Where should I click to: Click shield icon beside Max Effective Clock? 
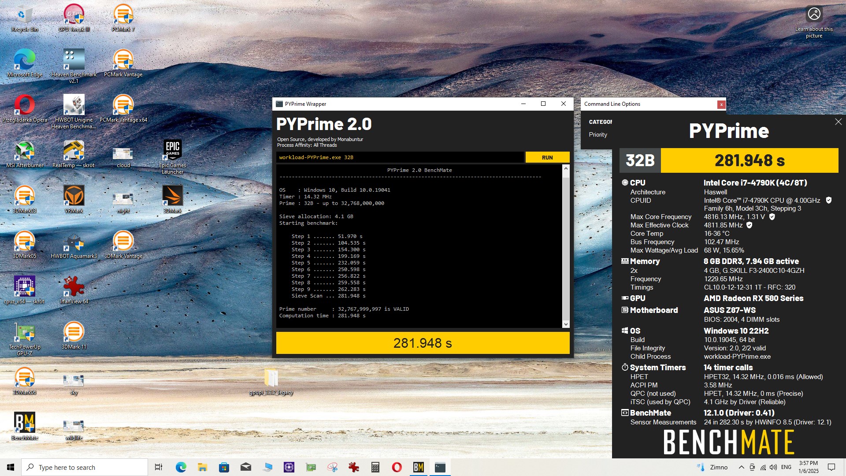(750, 225)
